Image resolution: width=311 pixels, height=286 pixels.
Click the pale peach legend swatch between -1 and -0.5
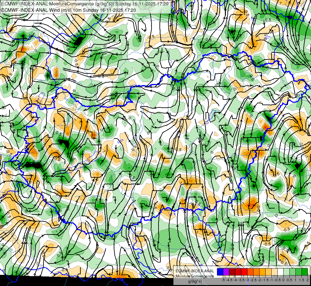click(x=274, y=272)
